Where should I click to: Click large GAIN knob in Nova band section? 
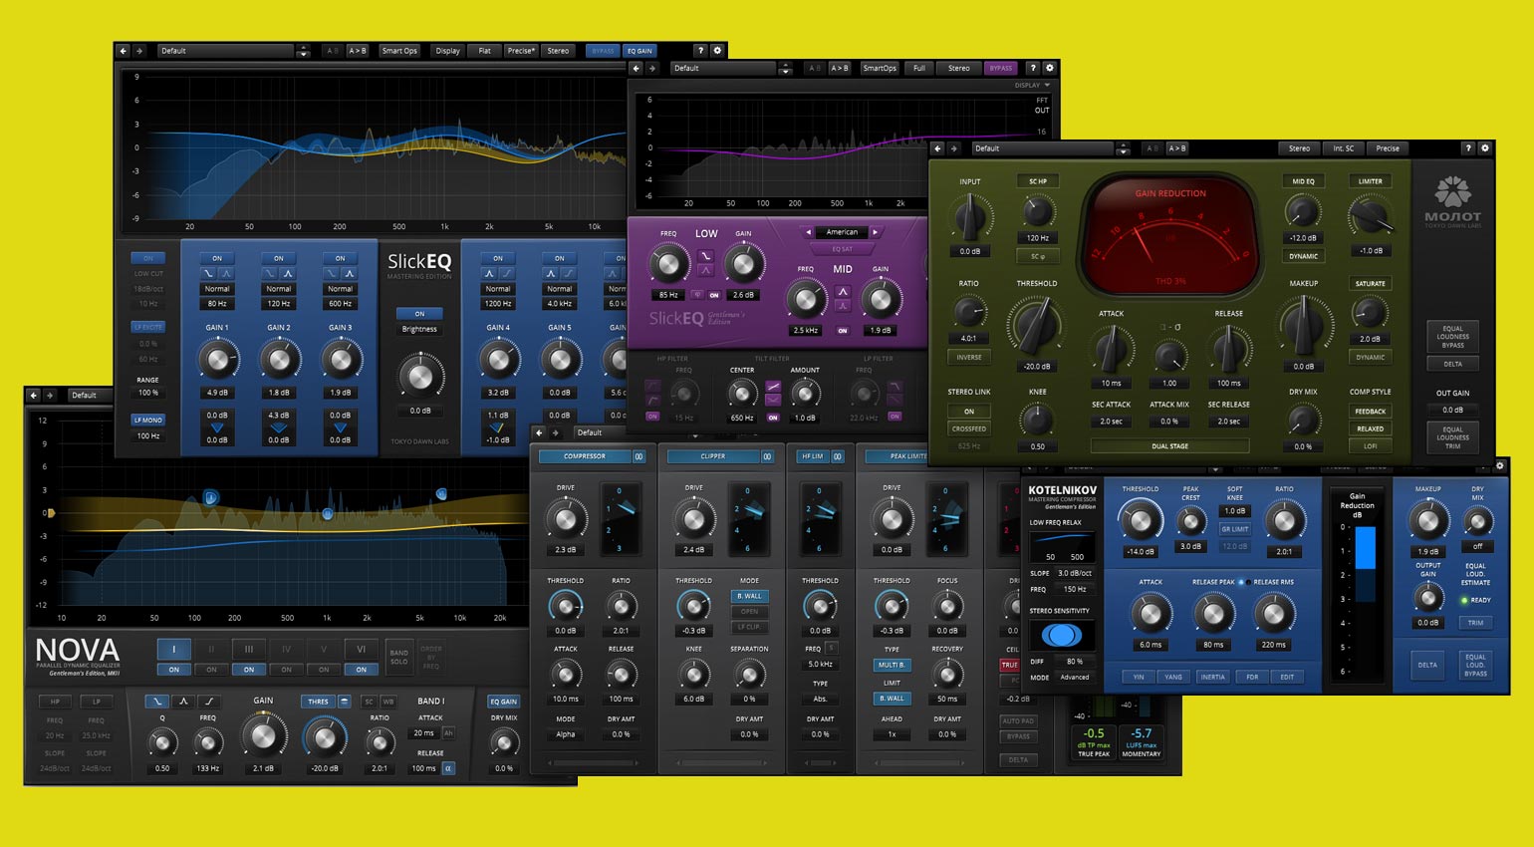click(263, 735)
